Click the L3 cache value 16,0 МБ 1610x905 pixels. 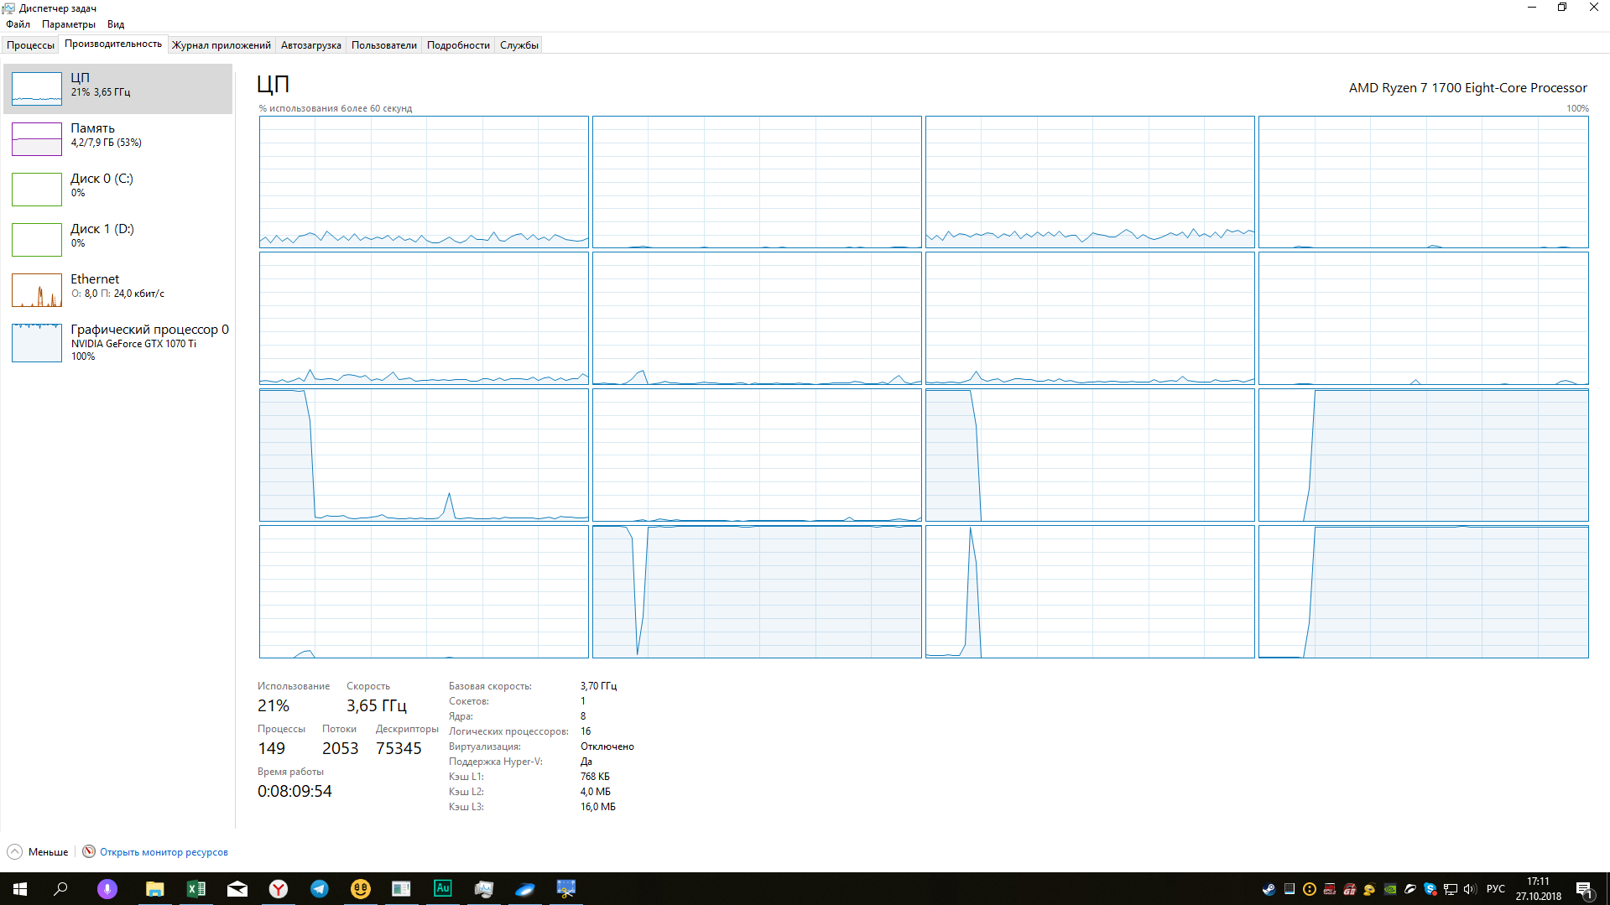pos(597,807)
